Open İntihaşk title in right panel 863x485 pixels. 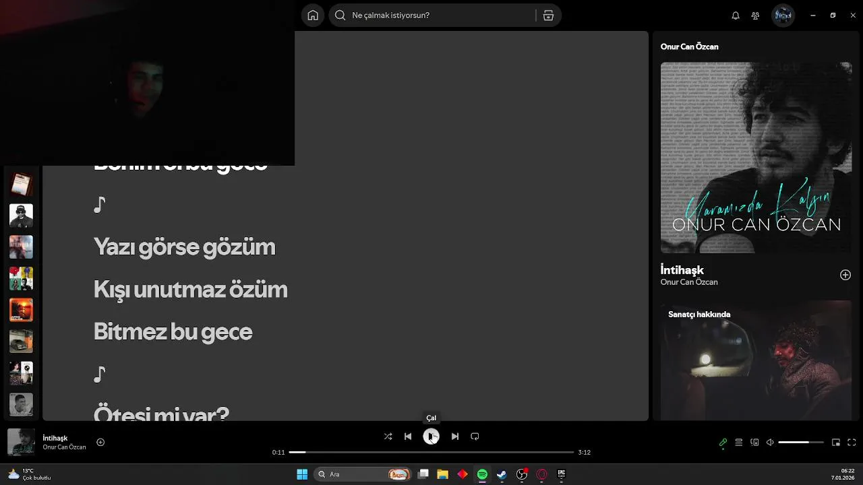tap(682, 270)
